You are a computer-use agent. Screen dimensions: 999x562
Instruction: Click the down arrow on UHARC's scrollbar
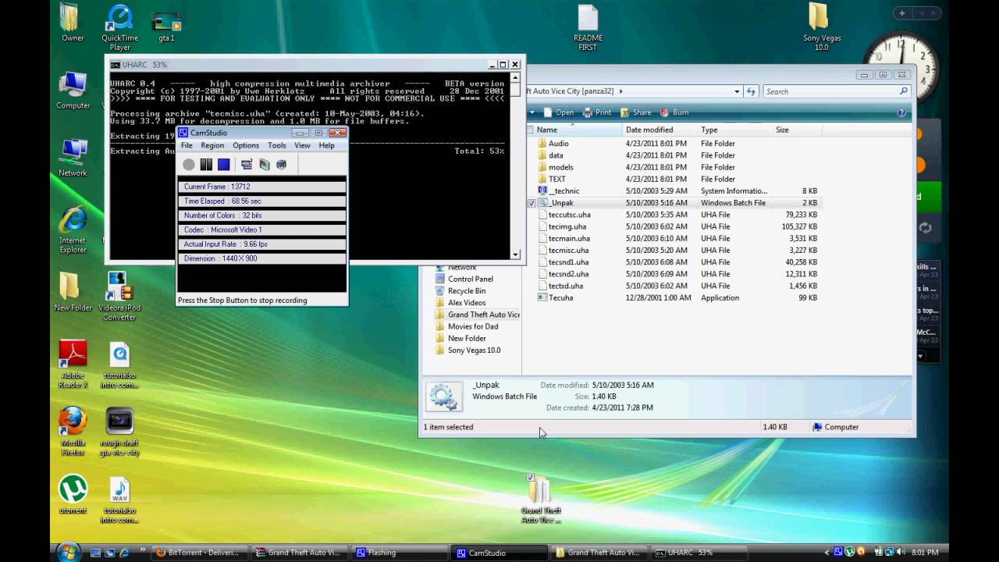[515, 254]
